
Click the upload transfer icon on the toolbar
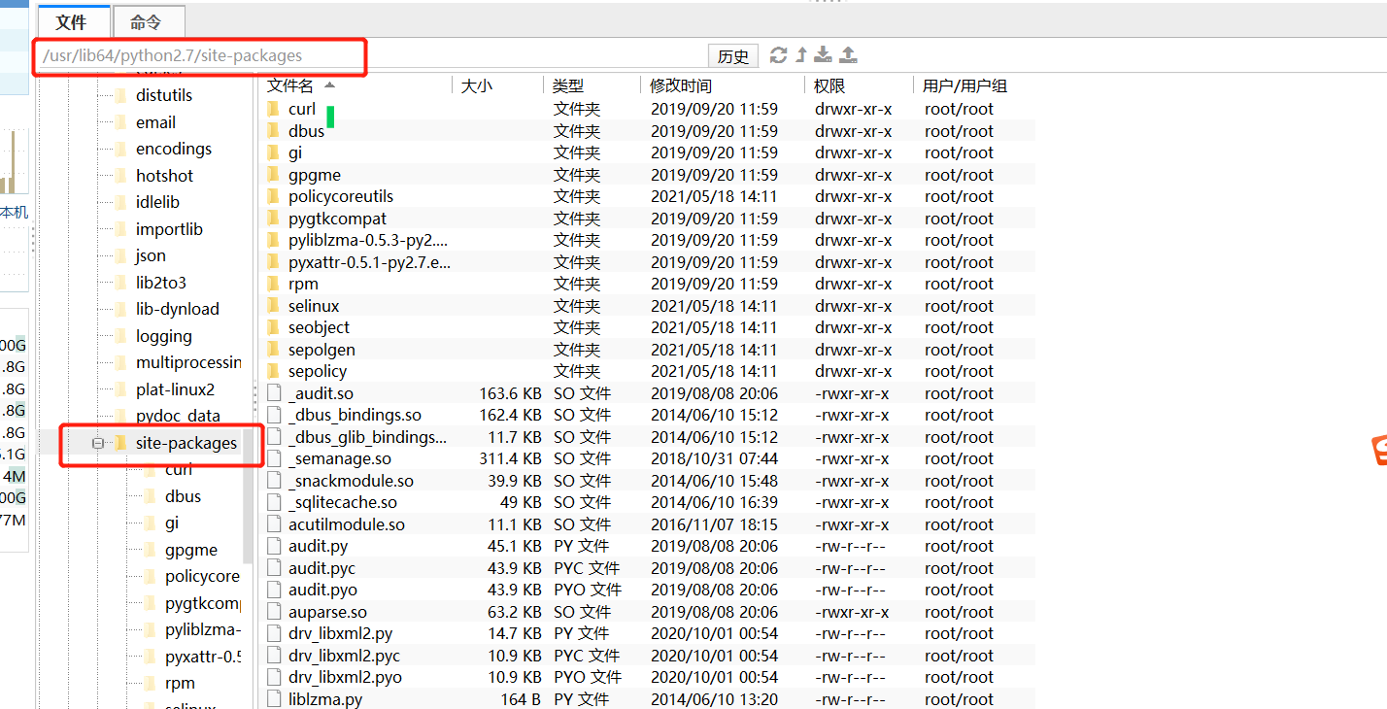tap(847, 55)
